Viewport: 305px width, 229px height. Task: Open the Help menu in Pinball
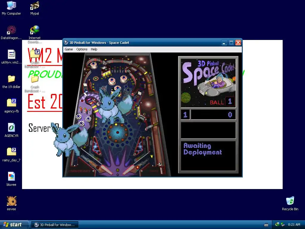(x=94, y=49)
